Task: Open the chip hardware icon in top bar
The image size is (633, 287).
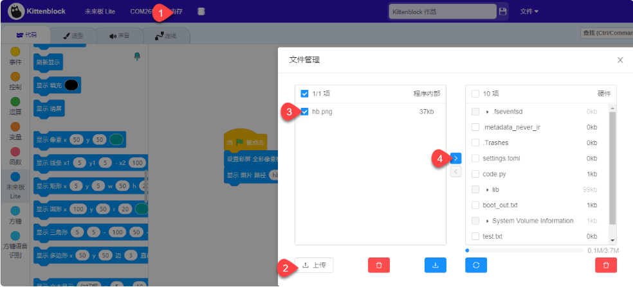Action: [201, 12]
